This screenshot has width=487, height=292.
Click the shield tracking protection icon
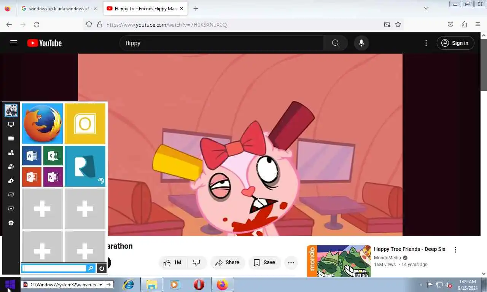tap(89, 24)
